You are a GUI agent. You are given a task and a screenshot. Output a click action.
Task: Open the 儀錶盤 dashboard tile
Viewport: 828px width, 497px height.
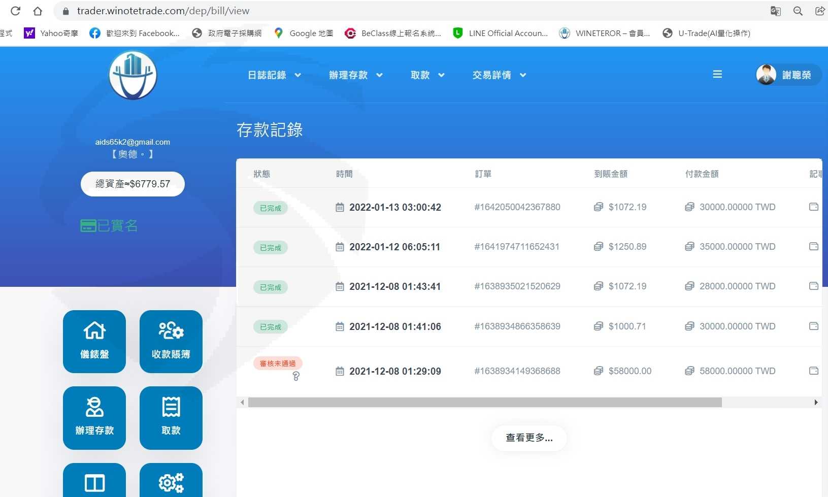click(94, 341)
